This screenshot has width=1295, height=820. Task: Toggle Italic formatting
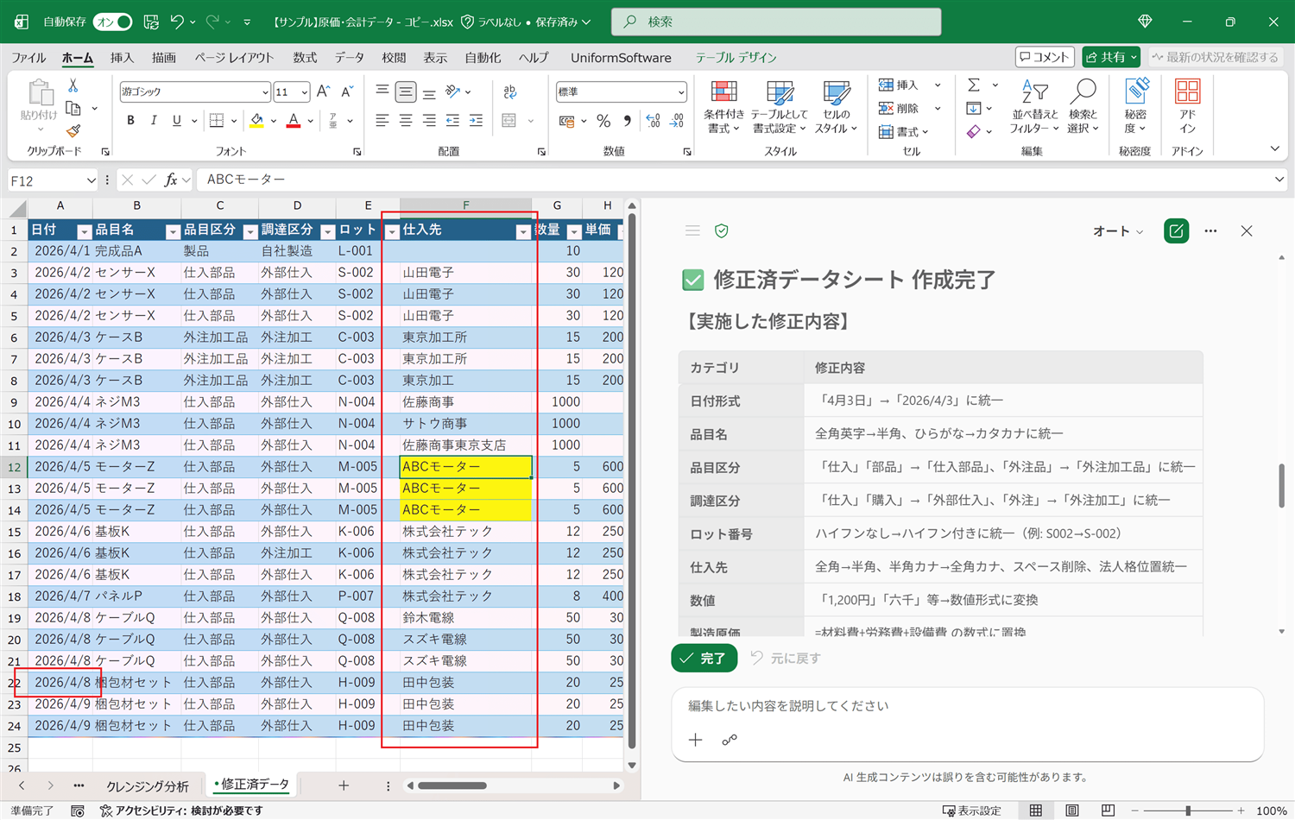154,121
